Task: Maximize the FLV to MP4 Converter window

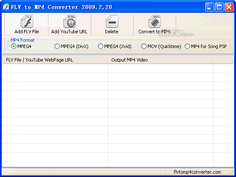Action: point(219,7)
